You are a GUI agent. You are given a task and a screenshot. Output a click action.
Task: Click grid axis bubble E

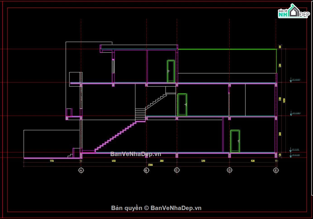(x=276, y=170)
